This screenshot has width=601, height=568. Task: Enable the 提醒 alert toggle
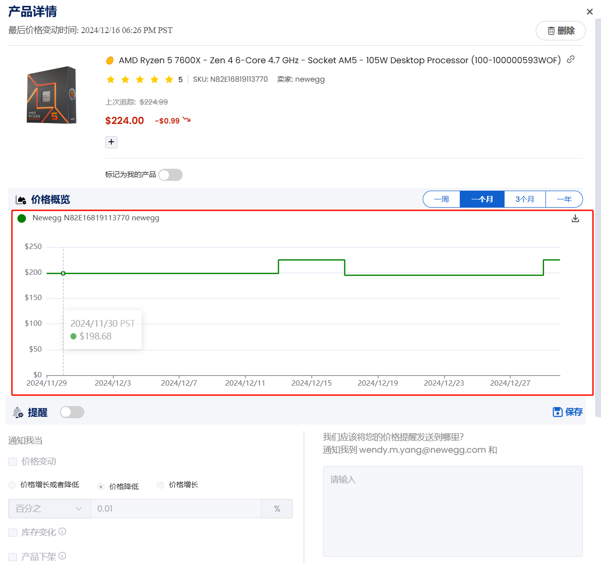(72, 412)
